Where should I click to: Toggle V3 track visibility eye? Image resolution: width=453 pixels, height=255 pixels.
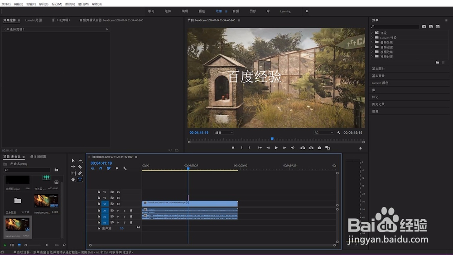[x=118, y=192]
